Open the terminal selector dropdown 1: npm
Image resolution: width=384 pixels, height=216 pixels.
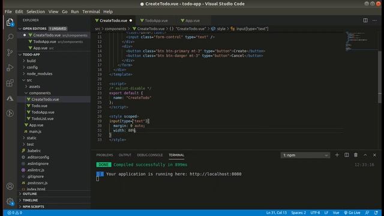305,155
